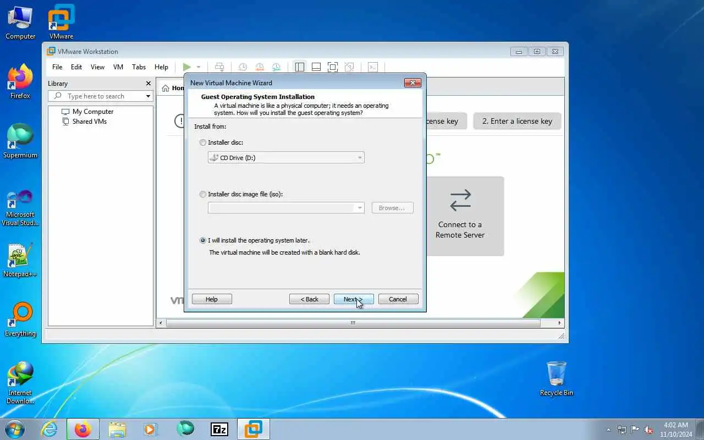Open the CD Drive (D:) dropdown
Image resolution: width=704 pixels, height=440 pixels.
click(x=286, y=158)
